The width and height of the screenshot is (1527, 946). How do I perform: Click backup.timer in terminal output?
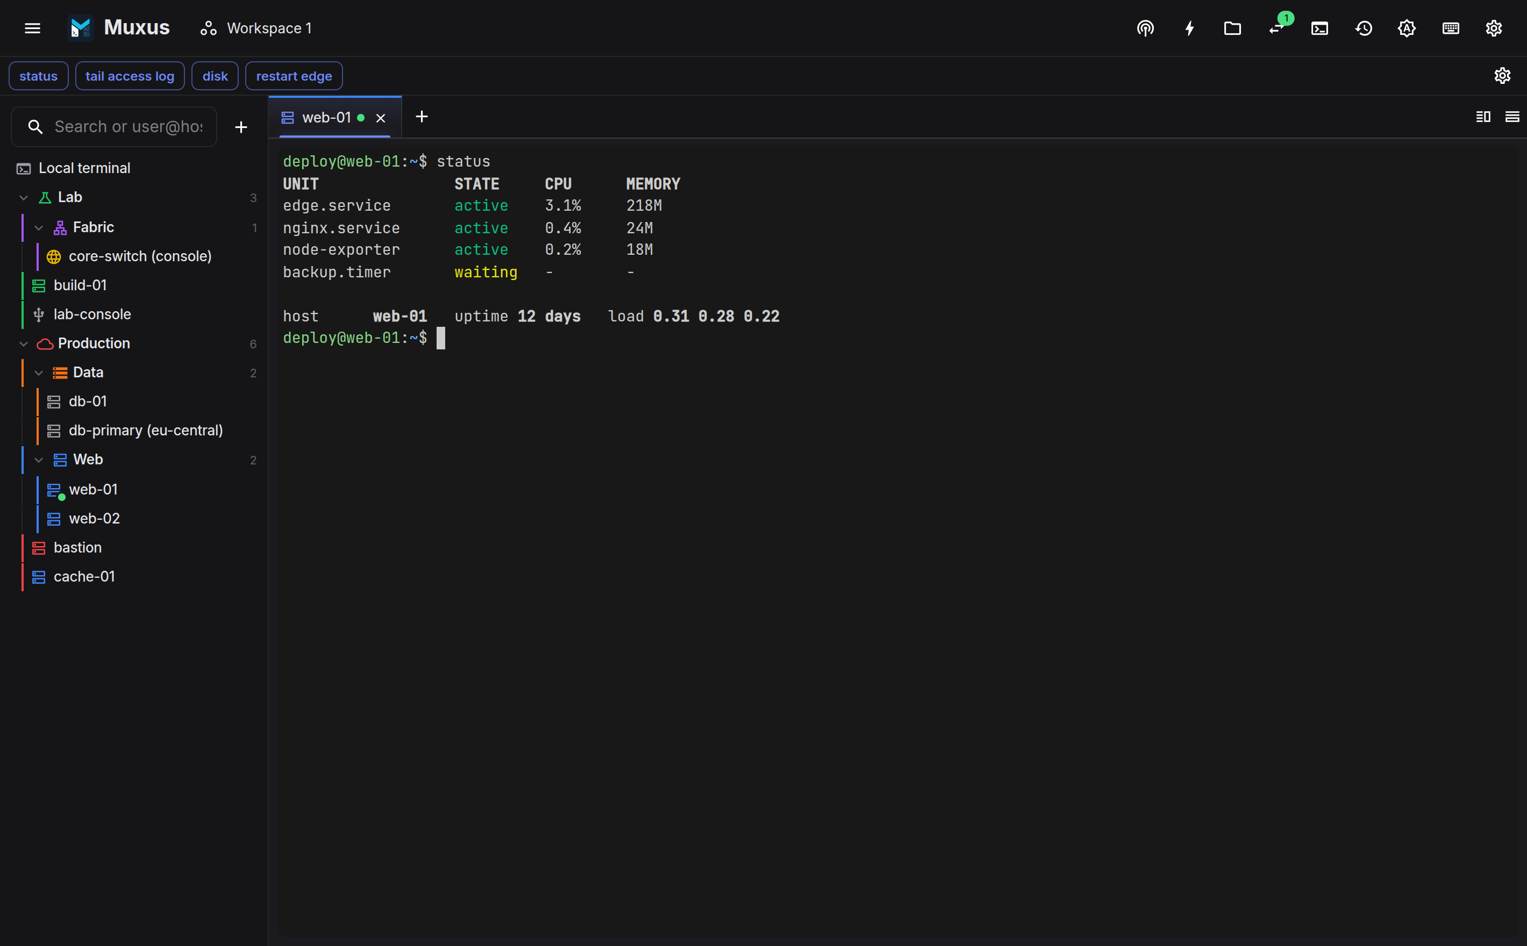[x=337, y=272]
